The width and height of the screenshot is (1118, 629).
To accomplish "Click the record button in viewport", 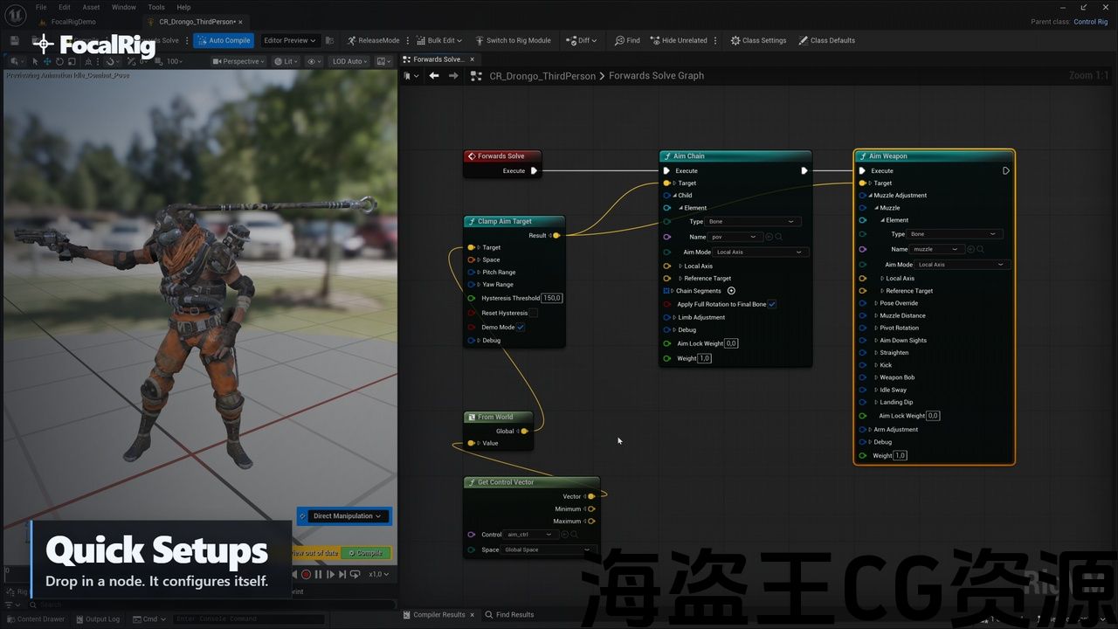I will coord(306,574).
